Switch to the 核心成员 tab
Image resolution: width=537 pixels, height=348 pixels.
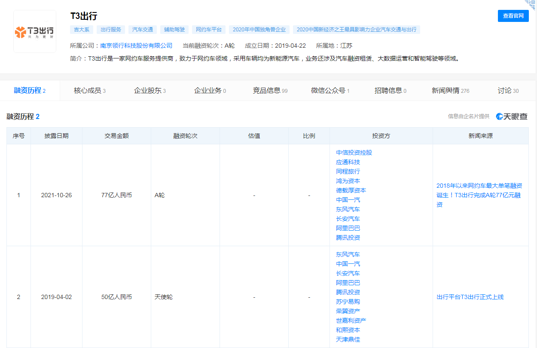pyautogui.click(x=89, y=91)
